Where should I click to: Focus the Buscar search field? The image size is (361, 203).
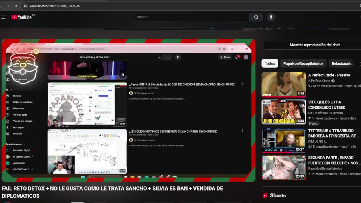191,17
